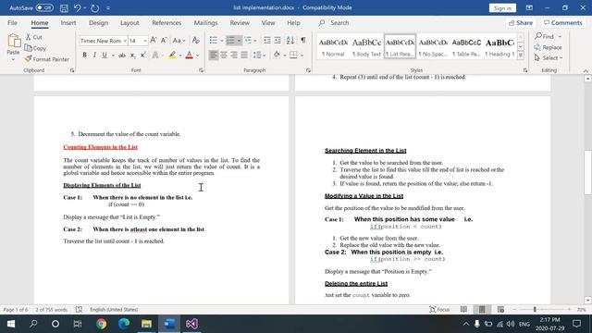Viewport: 592px width, 333px height.
Task: Toggle Italic formatting
Action: coord(94,55)
